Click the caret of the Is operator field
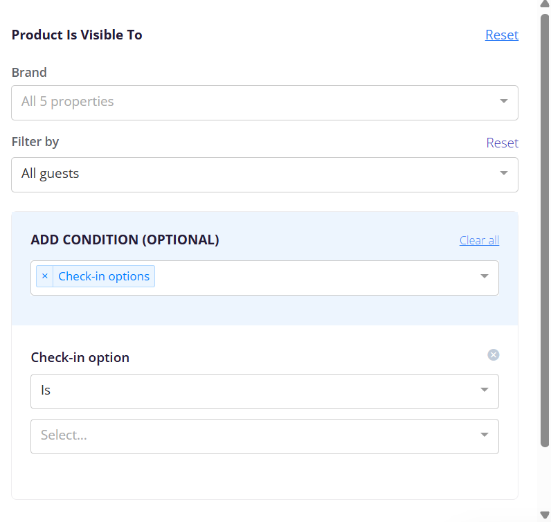The image size is (551, 522). coord(485,390)
